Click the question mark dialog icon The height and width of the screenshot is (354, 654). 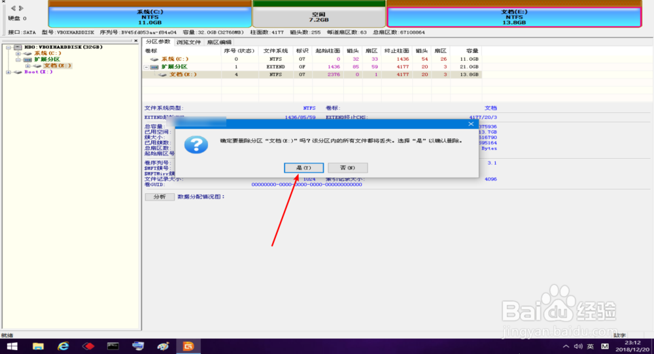coord(196,144)
